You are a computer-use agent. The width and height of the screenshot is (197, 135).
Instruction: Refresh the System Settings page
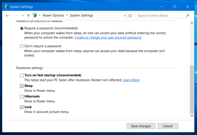130,16
